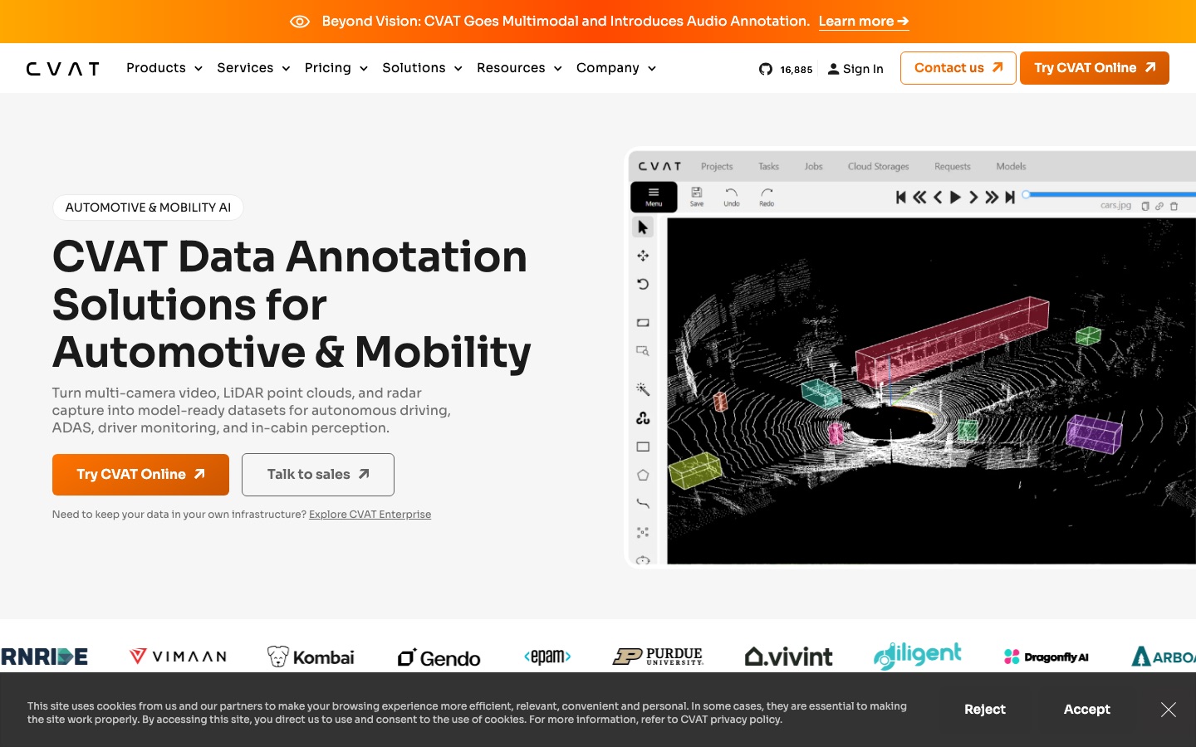Expand the Company dropdown menu

pyautogui.click(x=616, y=68)
